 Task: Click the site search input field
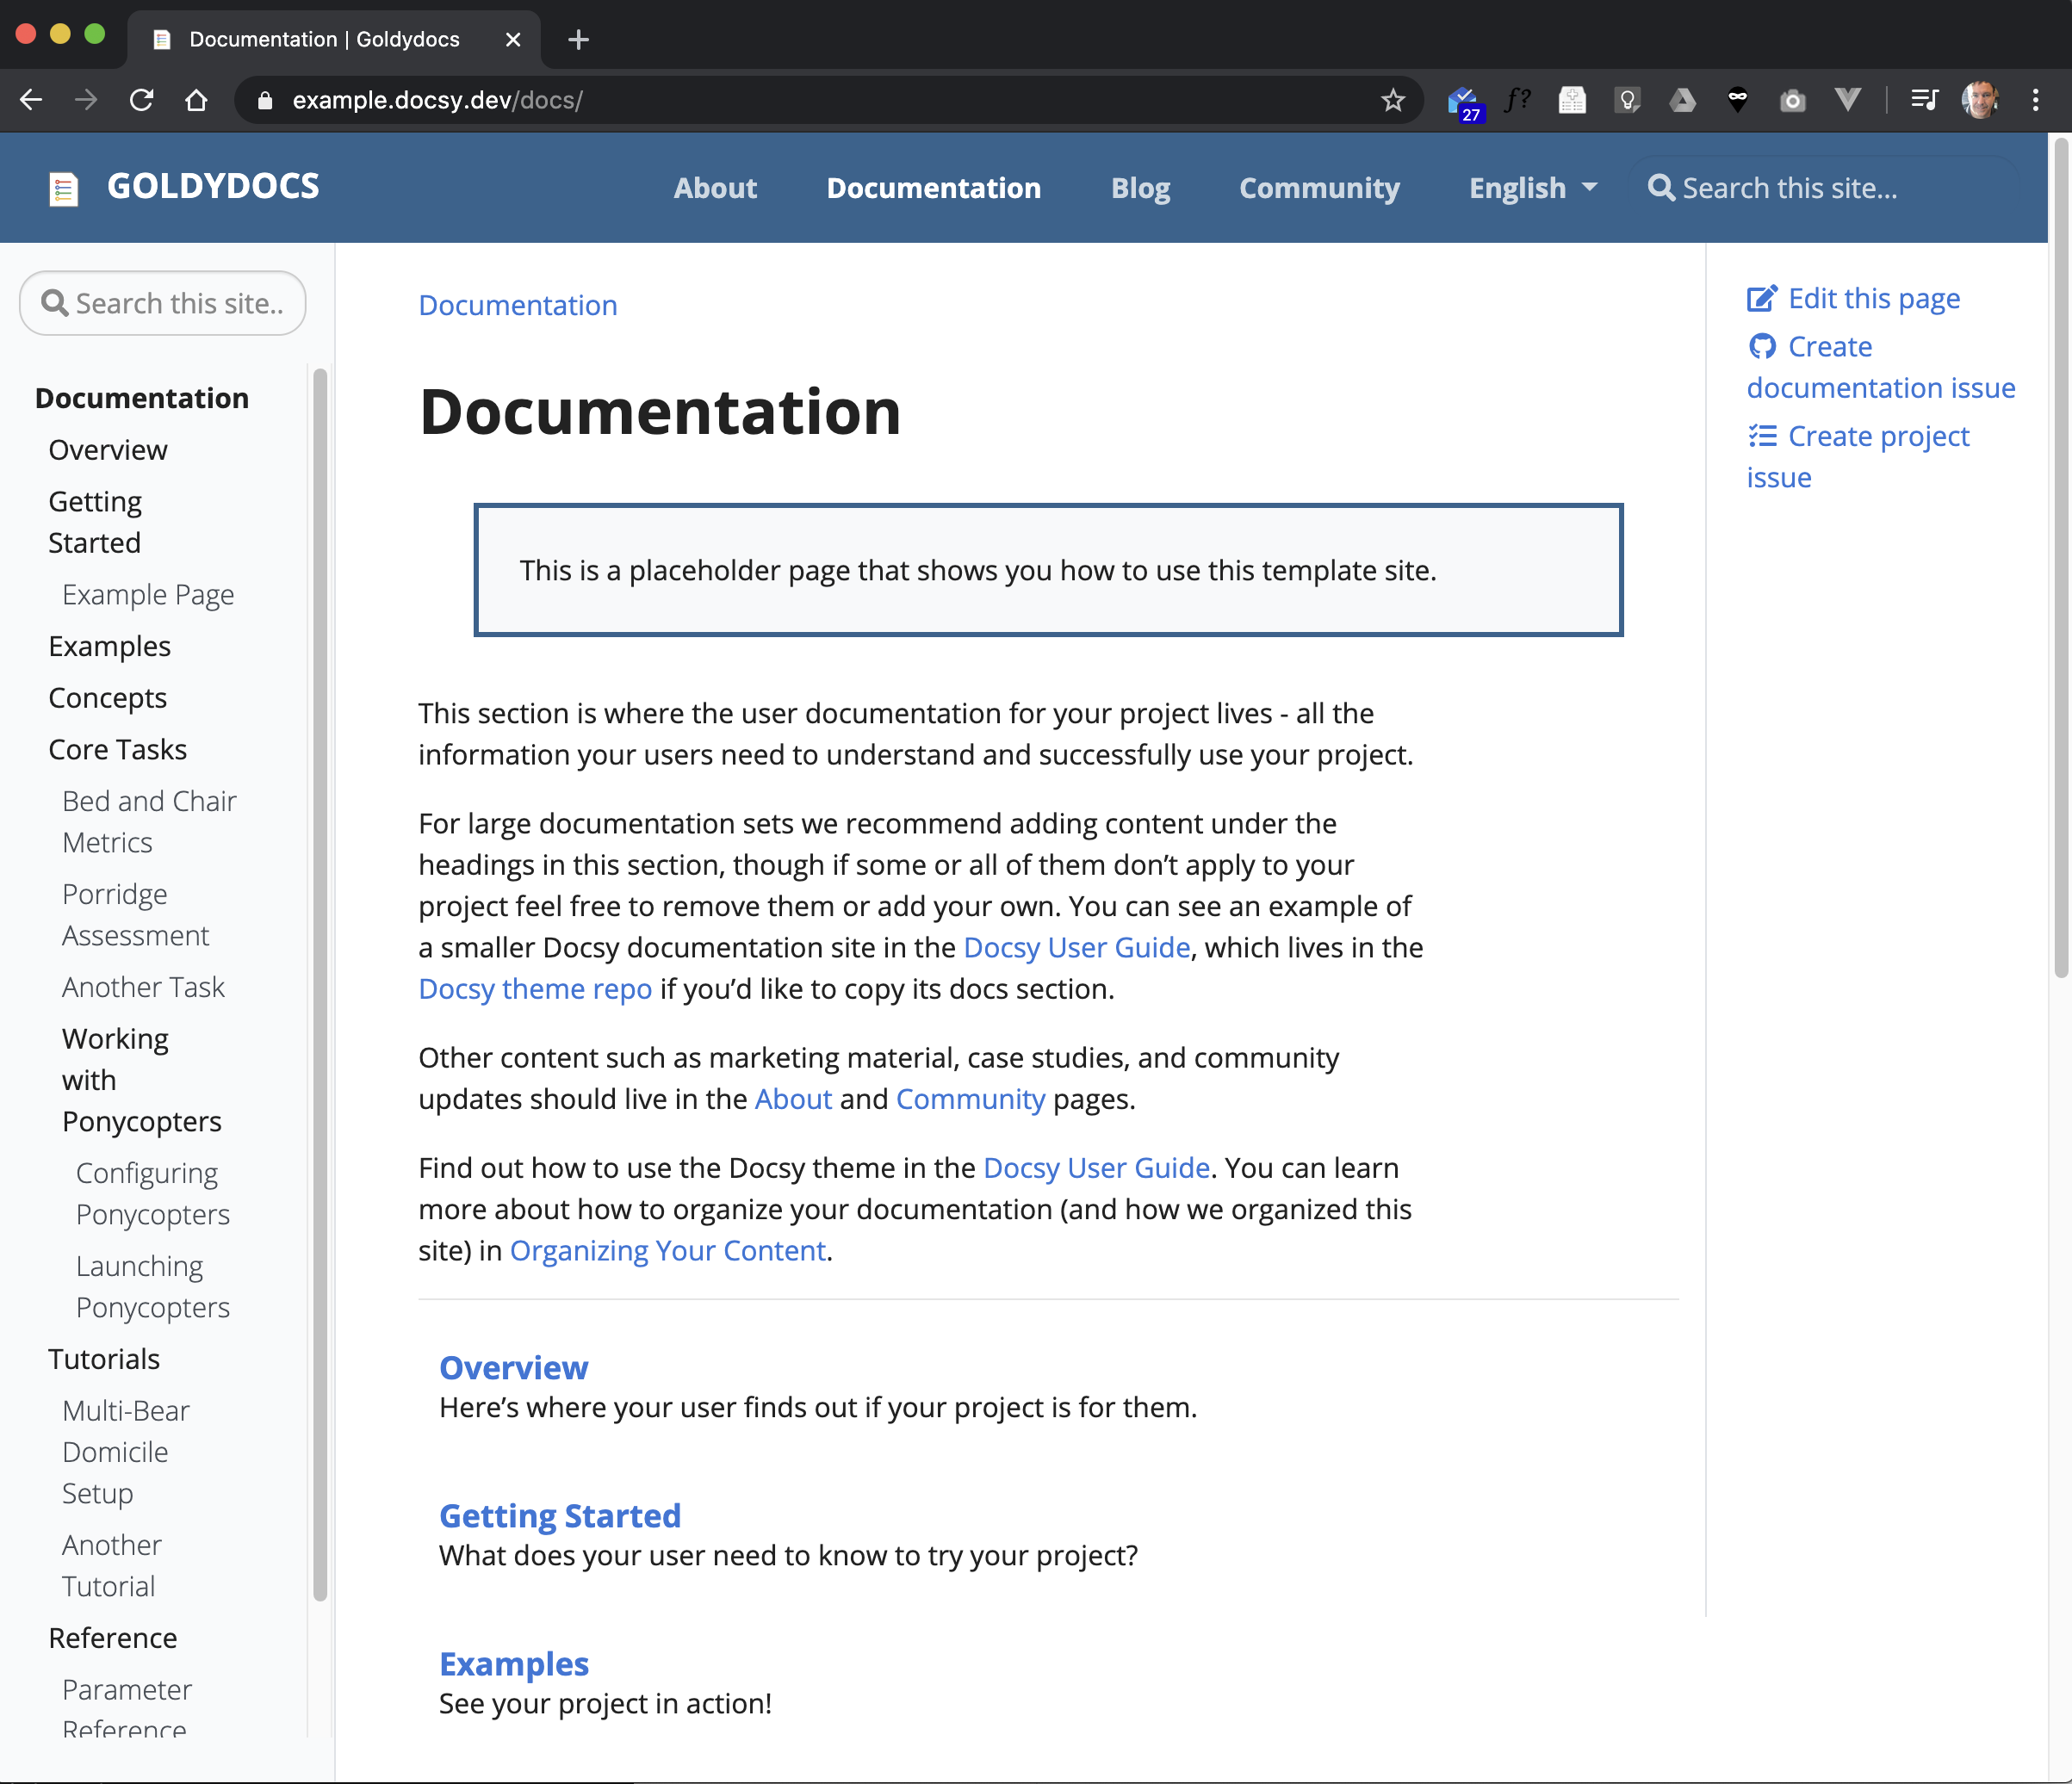pyautogui.click(x=162, y=303)
